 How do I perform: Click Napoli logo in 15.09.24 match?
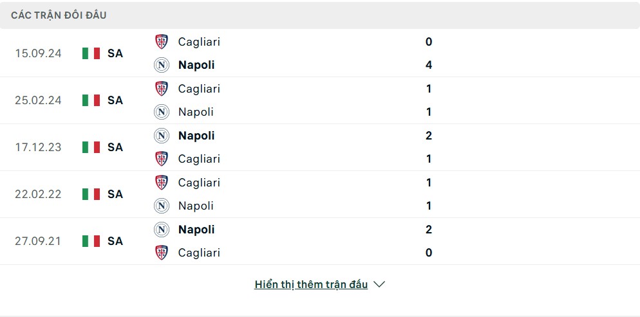coord(162,65)
